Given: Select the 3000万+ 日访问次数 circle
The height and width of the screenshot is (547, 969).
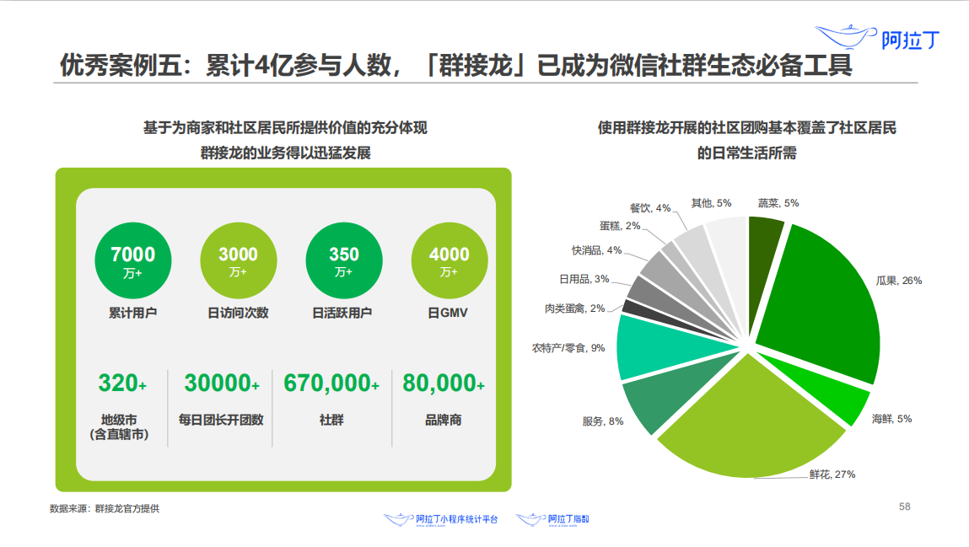Looking at the screenshot, I should [x=238, y=260].
